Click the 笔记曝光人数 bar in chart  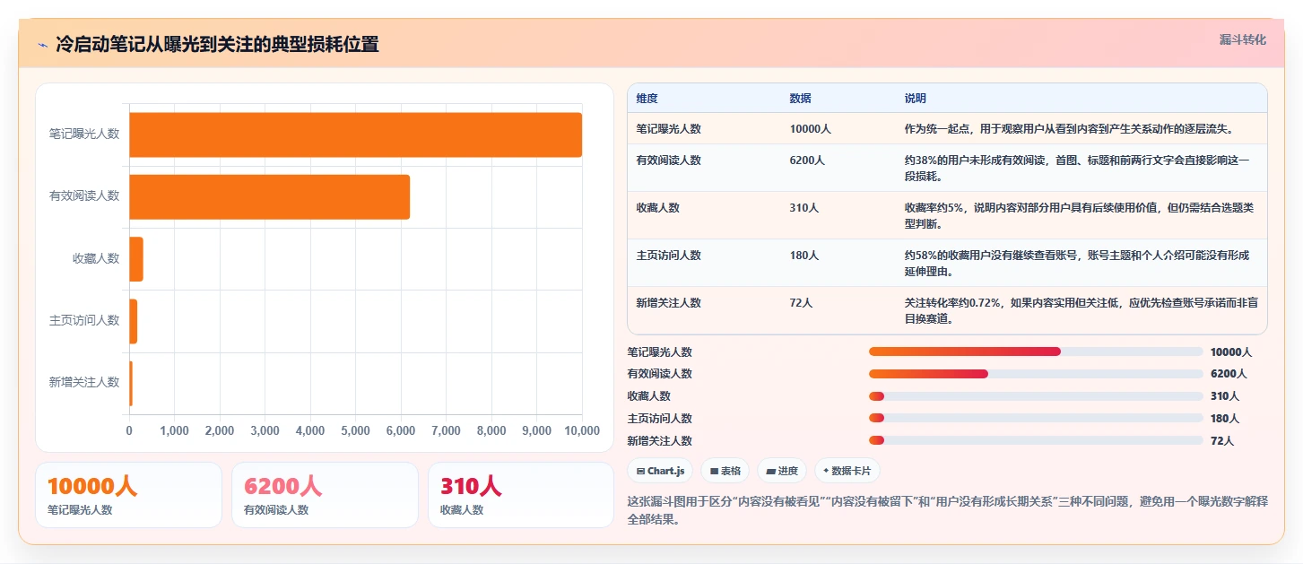point(355,134)
